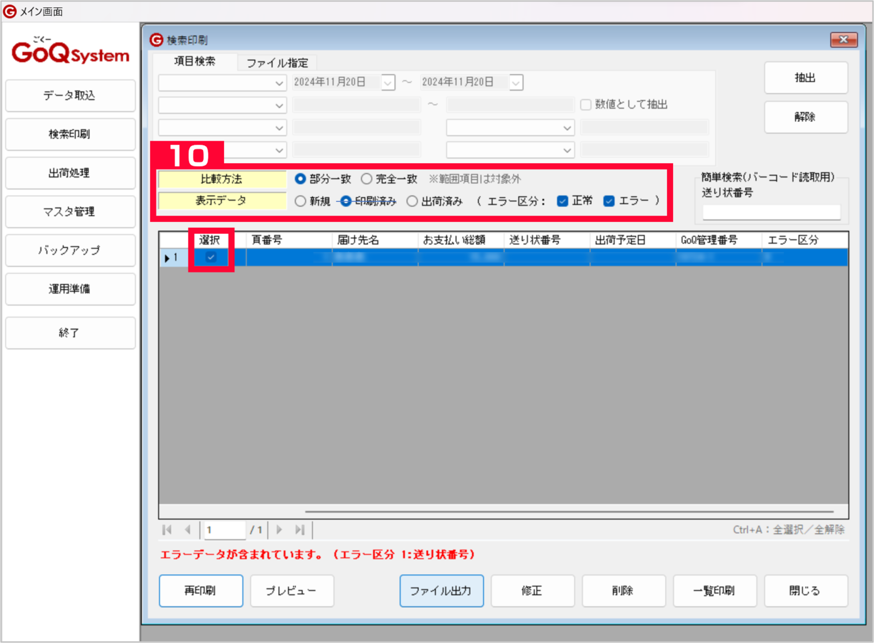This screenshot has height=643, width=874.
Task: Click the G icon on the メイン画面 title bar
Action: click(x=9, y=11)
